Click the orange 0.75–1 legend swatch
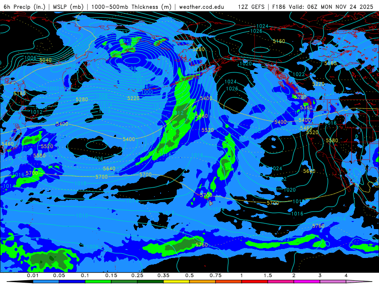Image resolution: width=379 pixels, height=284 pixels. [229, 282]
